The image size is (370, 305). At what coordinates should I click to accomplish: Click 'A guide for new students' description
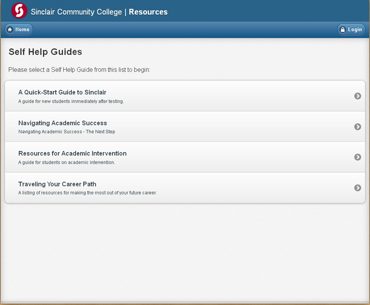[x=71, y=102]
